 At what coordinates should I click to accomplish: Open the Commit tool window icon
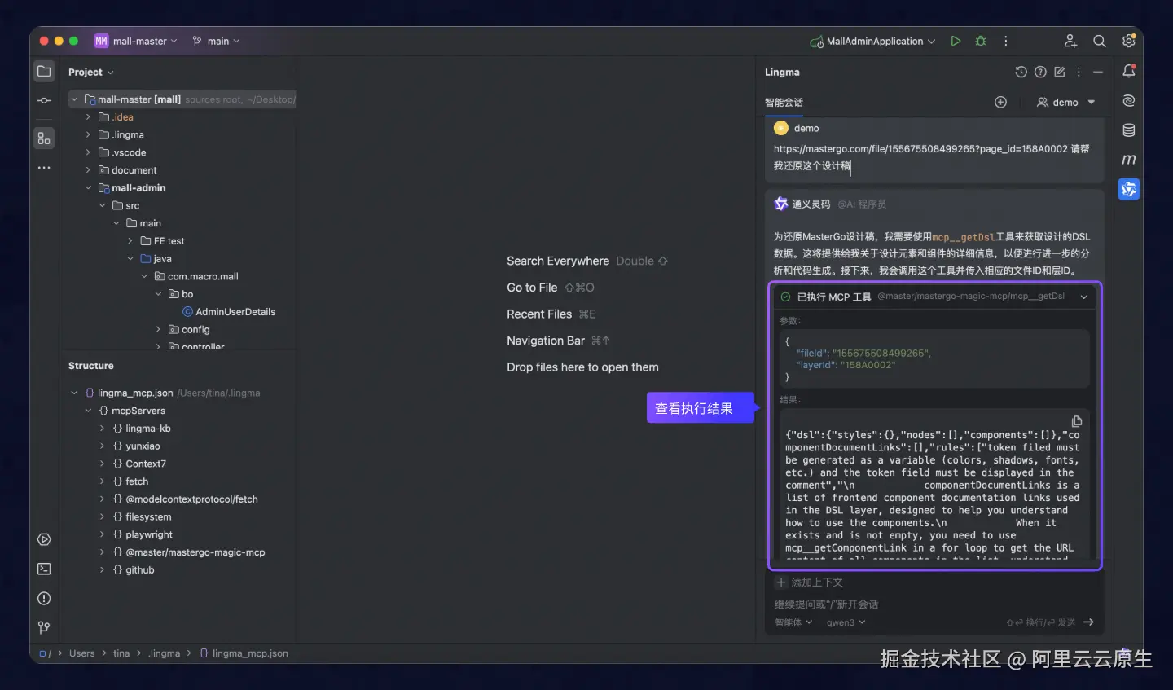click(44, 101)
